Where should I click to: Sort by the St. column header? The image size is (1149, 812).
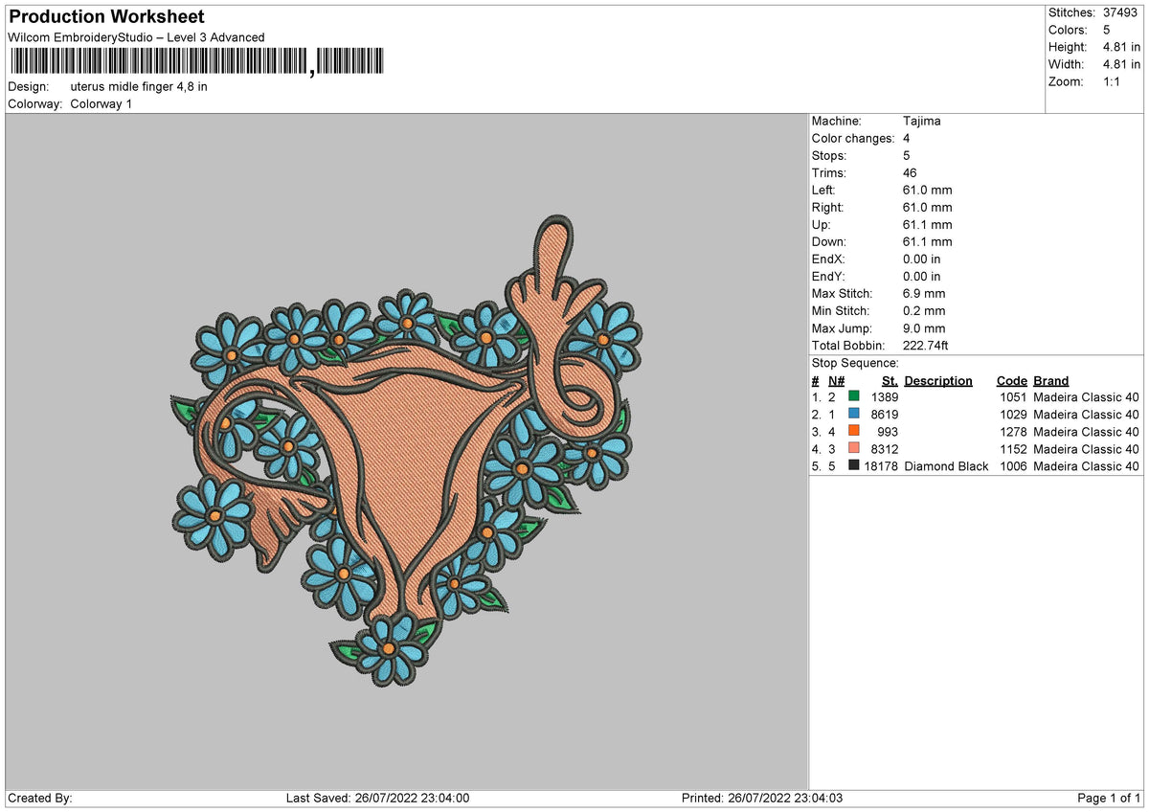(x=890, y=380)
